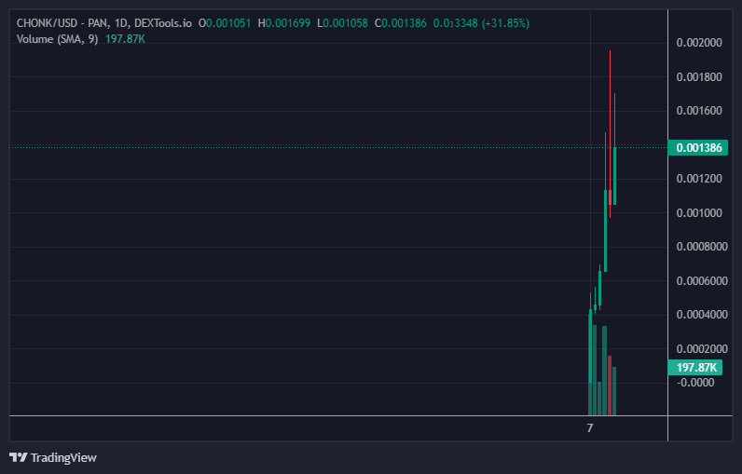This screenshot has width=742, height=474.
Task: Click the red volume bar
Action: (x=610, y=386)
